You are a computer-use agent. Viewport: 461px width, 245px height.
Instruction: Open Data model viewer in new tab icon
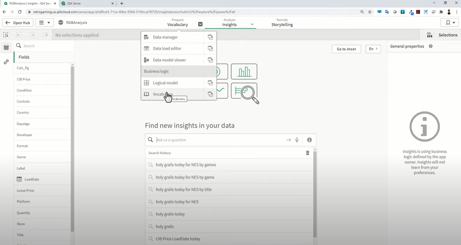(x=210, y=60)
